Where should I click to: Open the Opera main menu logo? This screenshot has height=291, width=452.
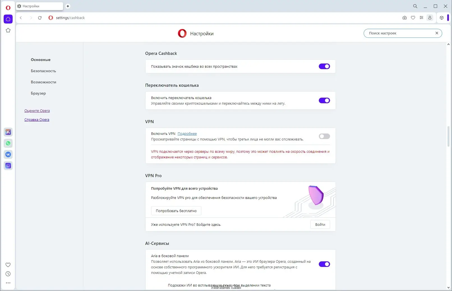tap(8, 8)
